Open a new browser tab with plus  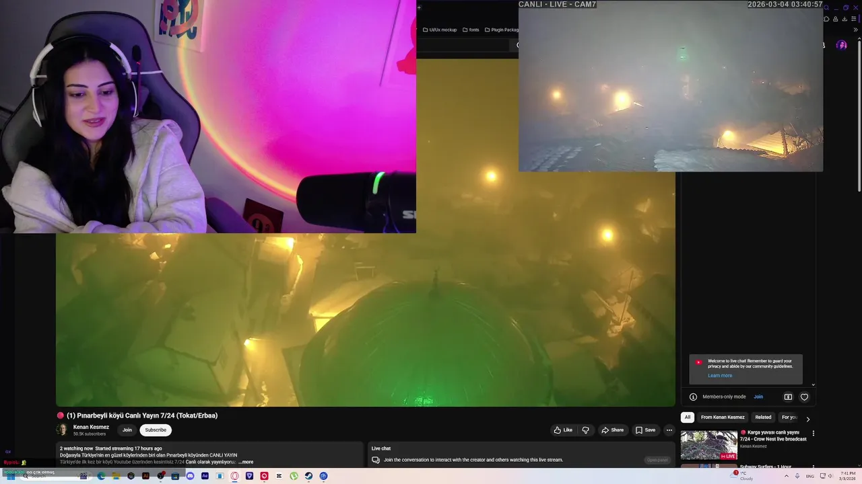(x=419, y=8)
